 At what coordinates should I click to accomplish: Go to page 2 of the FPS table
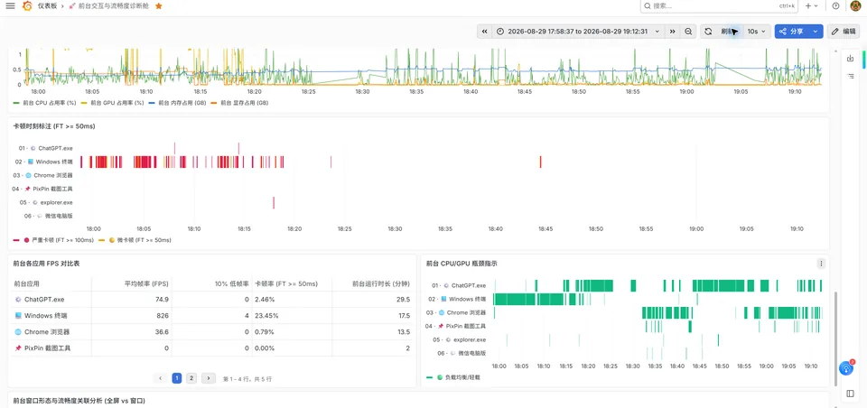(x=191, y=378)
